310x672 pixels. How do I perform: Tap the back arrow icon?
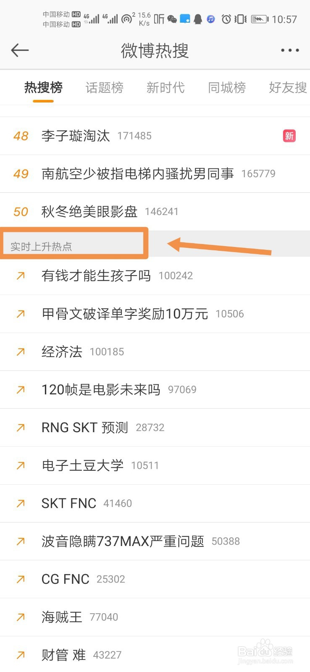pos(20,50)
